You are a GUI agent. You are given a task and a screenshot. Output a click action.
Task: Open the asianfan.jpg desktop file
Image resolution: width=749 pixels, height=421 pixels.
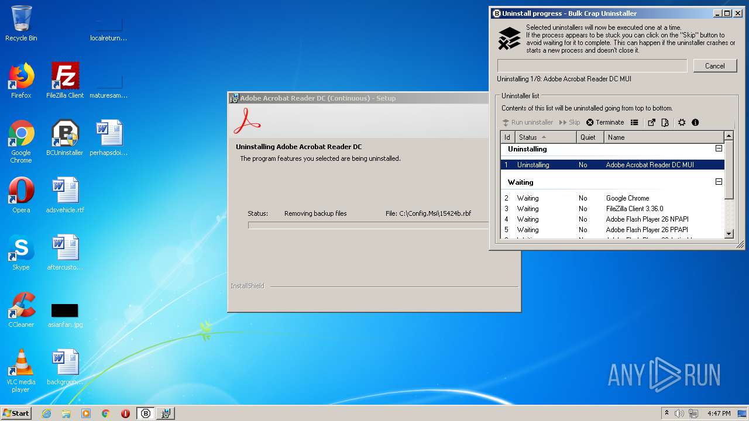[65, 315]
